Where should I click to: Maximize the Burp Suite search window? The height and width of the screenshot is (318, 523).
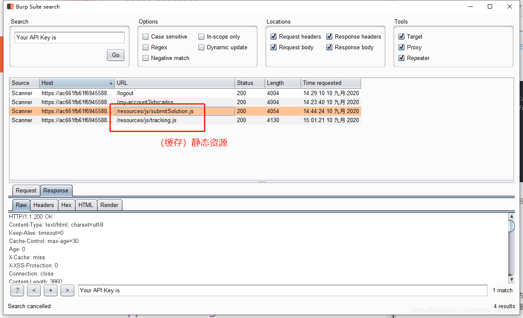490,6
